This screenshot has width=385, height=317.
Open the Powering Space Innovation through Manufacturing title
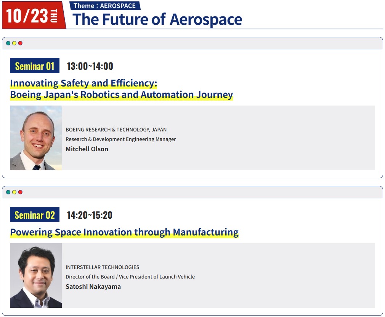click(x=124, y=232)
